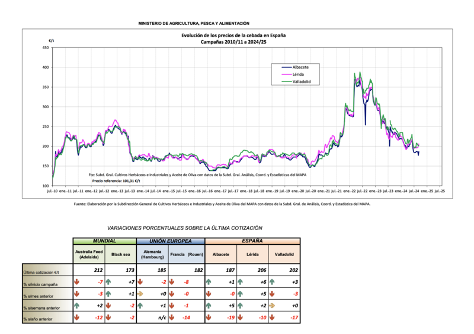Viewport: 474px width, 334px height.
Task: Click the up arrow in Alemania's semana anterior cell
Action: click(141, 307)
